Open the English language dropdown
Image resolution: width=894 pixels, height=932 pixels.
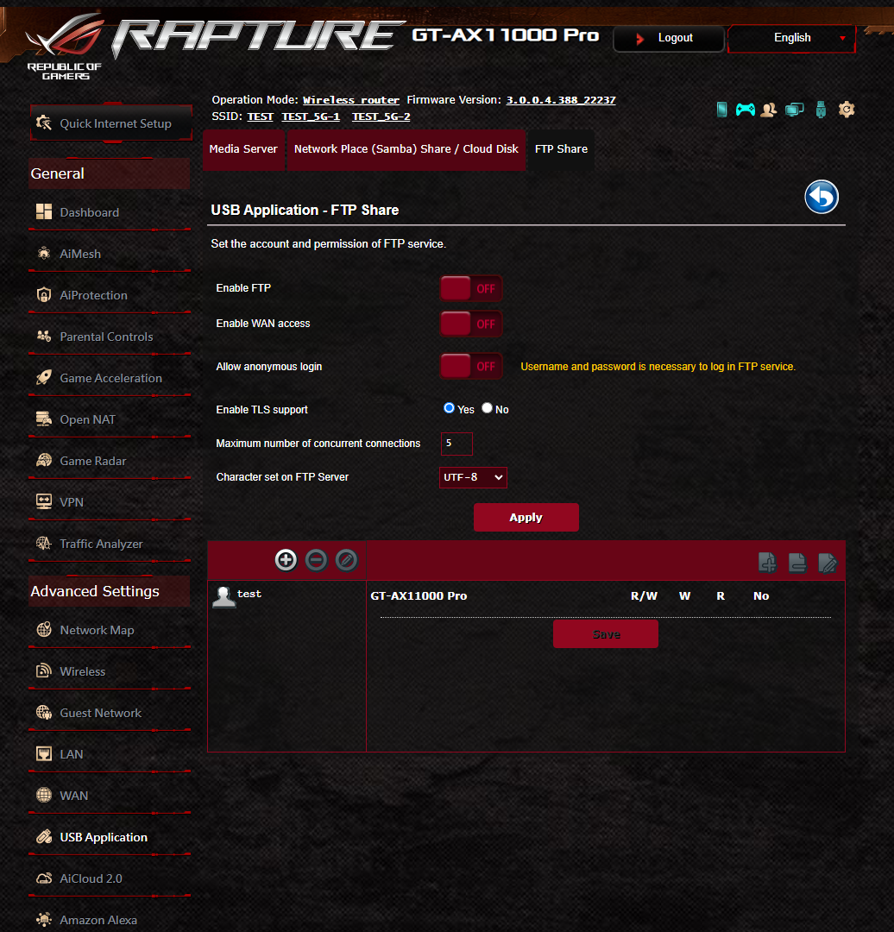click(792, 38)
